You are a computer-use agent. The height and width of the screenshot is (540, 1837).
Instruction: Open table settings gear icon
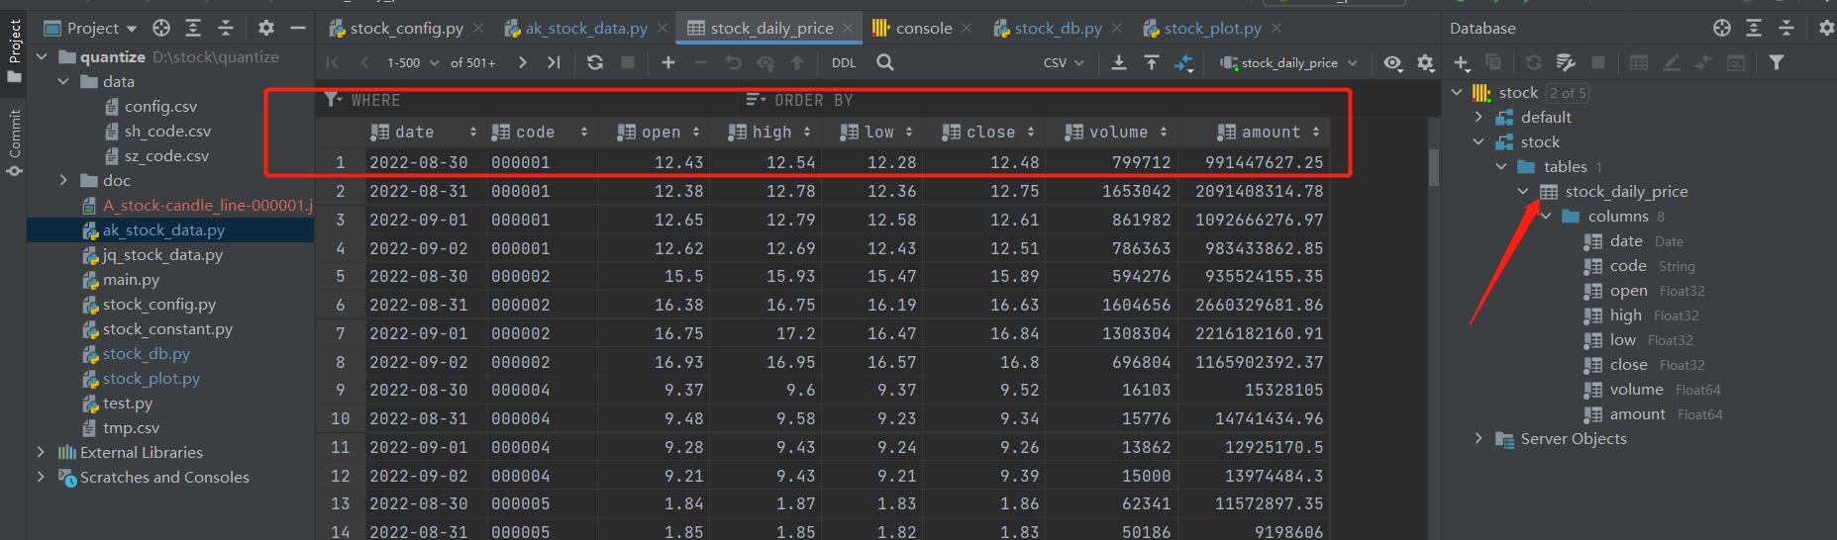(1425, 62)
